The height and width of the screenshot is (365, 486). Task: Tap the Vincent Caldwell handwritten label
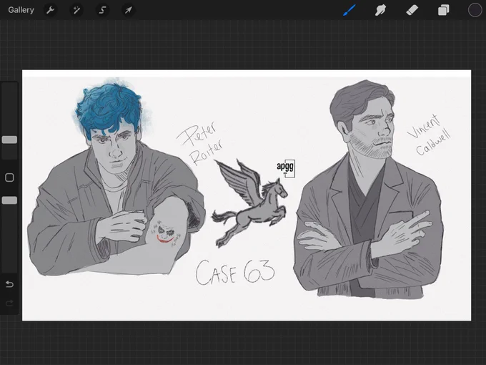(429, 135)
